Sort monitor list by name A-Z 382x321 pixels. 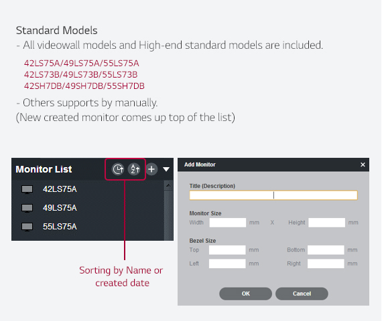134,169
